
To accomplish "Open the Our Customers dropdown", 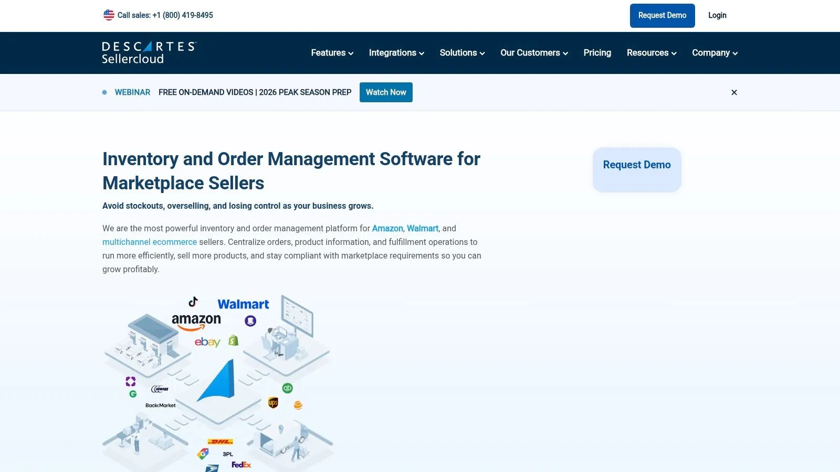I will pos(534,53).
